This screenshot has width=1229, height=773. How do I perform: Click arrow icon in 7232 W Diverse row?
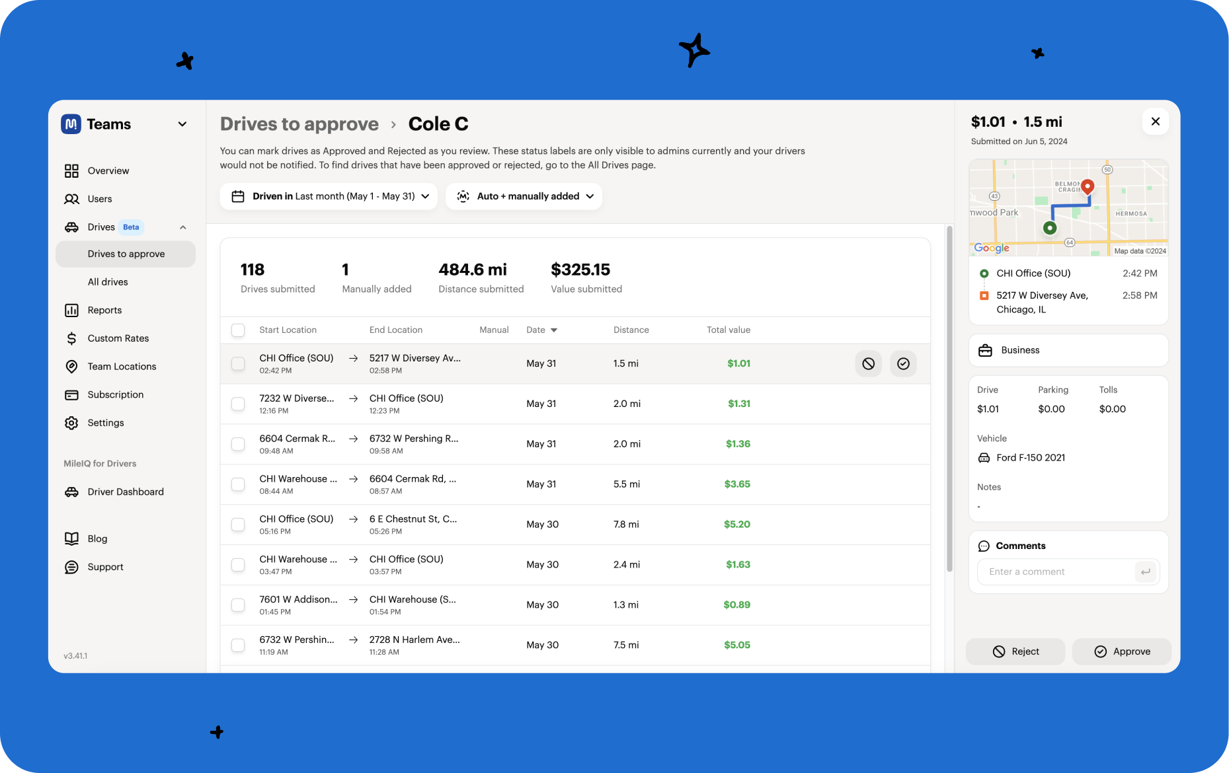353,398
